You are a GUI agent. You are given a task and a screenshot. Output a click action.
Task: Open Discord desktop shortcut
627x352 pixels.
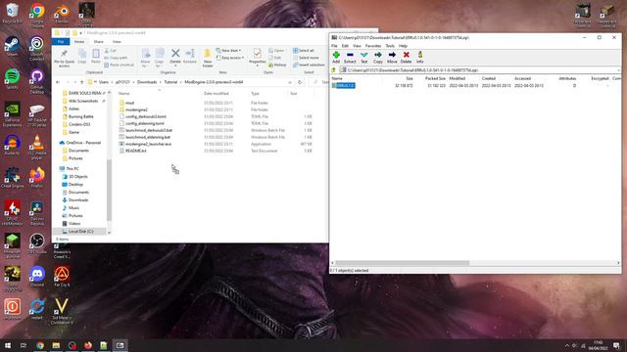37,276
